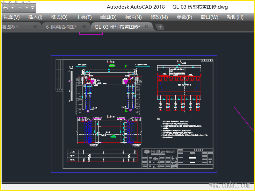Open the 视图(V) menu

(x=11, y=17)
